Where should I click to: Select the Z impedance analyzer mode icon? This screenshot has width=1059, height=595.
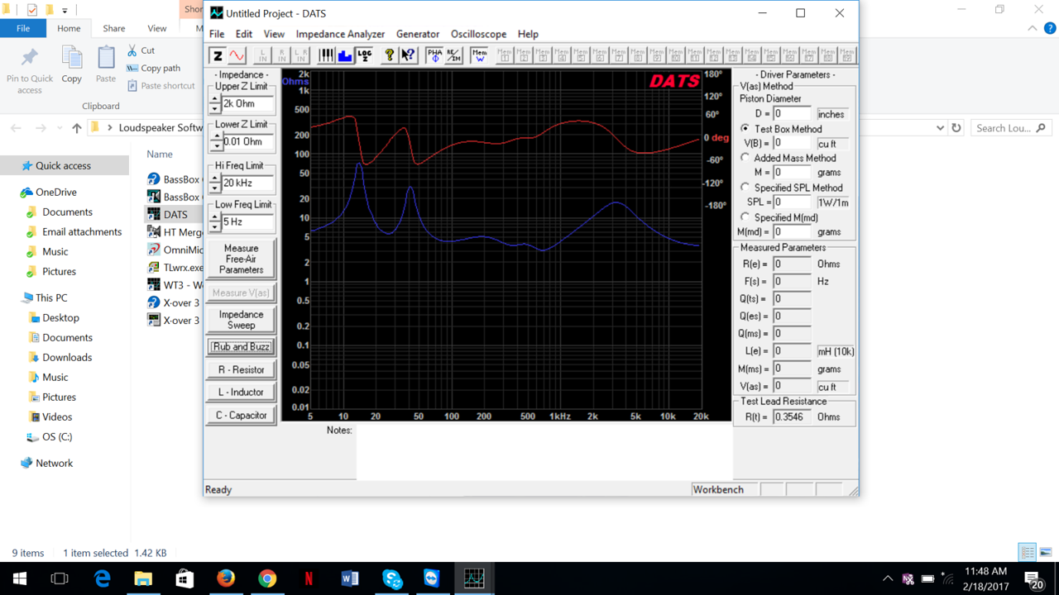click(218, 55)
